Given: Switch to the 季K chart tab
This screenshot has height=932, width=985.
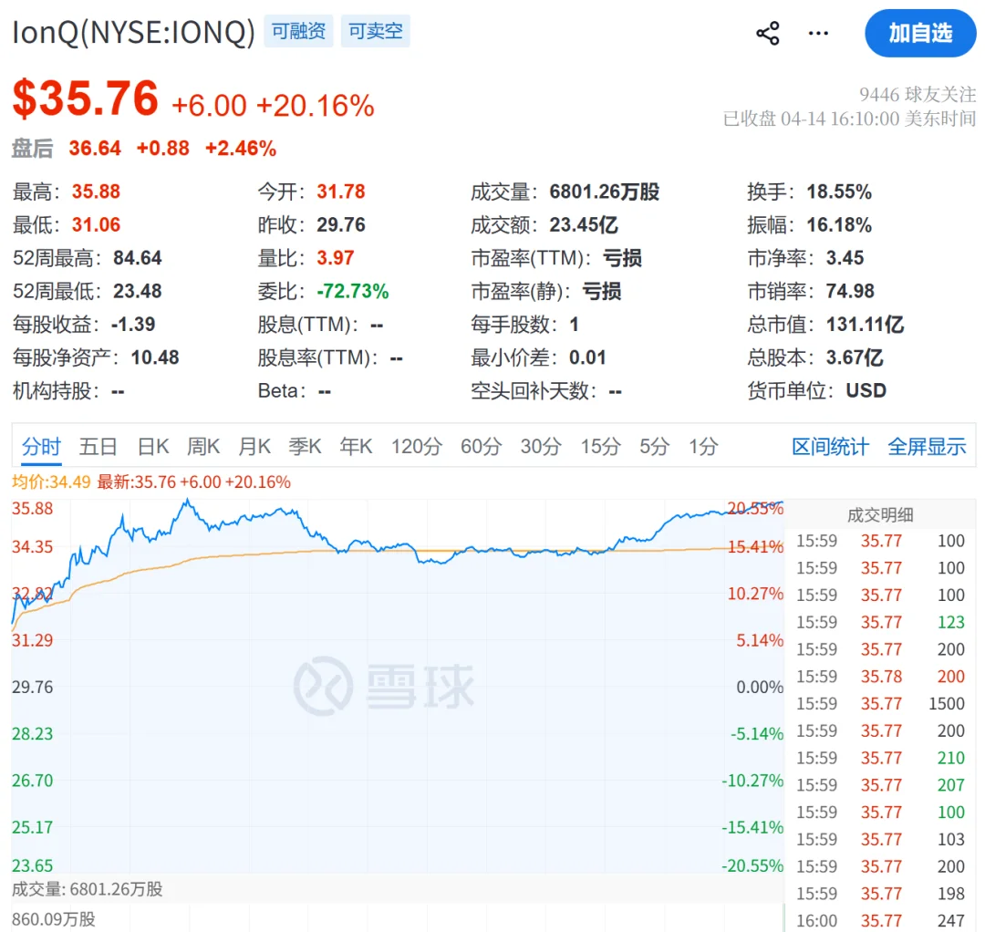Looking at the screenshot, I should [x=305, y=447].
